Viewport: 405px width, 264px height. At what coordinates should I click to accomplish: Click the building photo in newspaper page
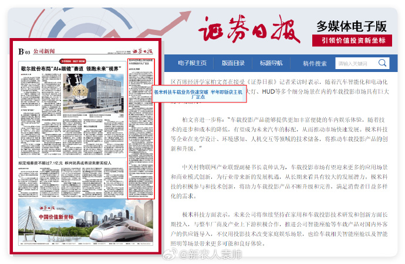(x=93, y=93)
